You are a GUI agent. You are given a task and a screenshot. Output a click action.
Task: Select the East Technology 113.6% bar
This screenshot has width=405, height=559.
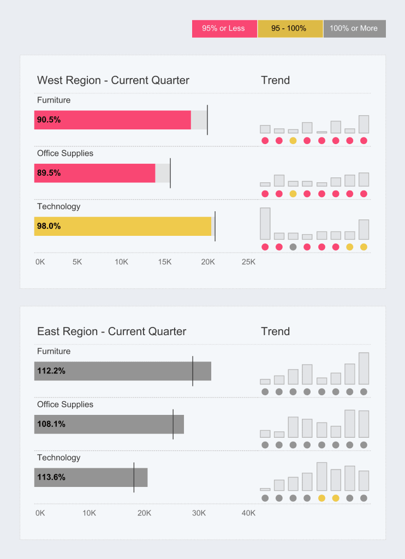pyautogui.click(x=91, y=477)
